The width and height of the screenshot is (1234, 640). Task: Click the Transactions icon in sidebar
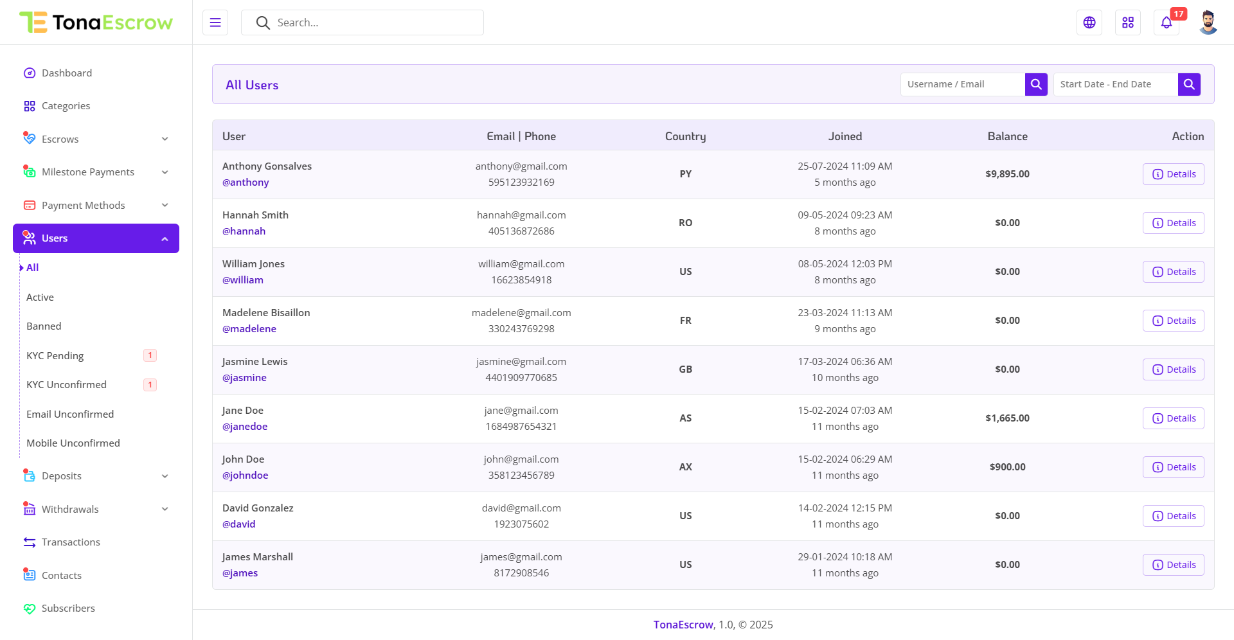pyautogui.click(x=30, y=542)
